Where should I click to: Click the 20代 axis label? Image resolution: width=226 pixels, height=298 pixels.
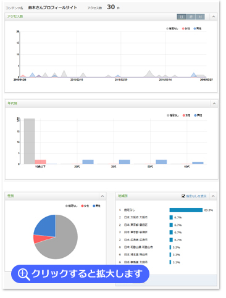[77, 167]
